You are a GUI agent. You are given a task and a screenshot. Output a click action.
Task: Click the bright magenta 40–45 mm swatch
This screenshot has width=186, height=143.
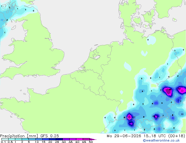[x=80, y=139]
